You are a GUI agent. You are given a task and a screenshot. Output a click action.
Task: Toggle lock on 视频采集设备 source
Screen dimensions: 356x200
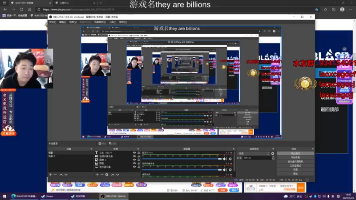click(138, 156)
